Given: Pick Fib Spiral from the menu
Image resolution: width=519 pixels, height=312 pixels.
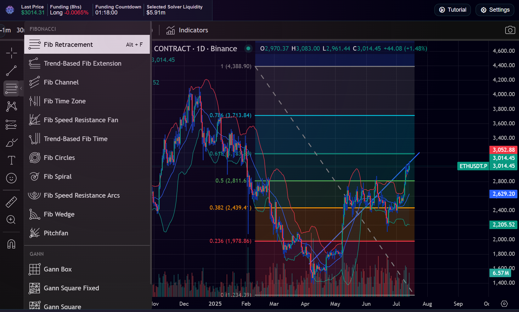Looking at the screenshot, I should pyautogui.click(x=58, y=176).
